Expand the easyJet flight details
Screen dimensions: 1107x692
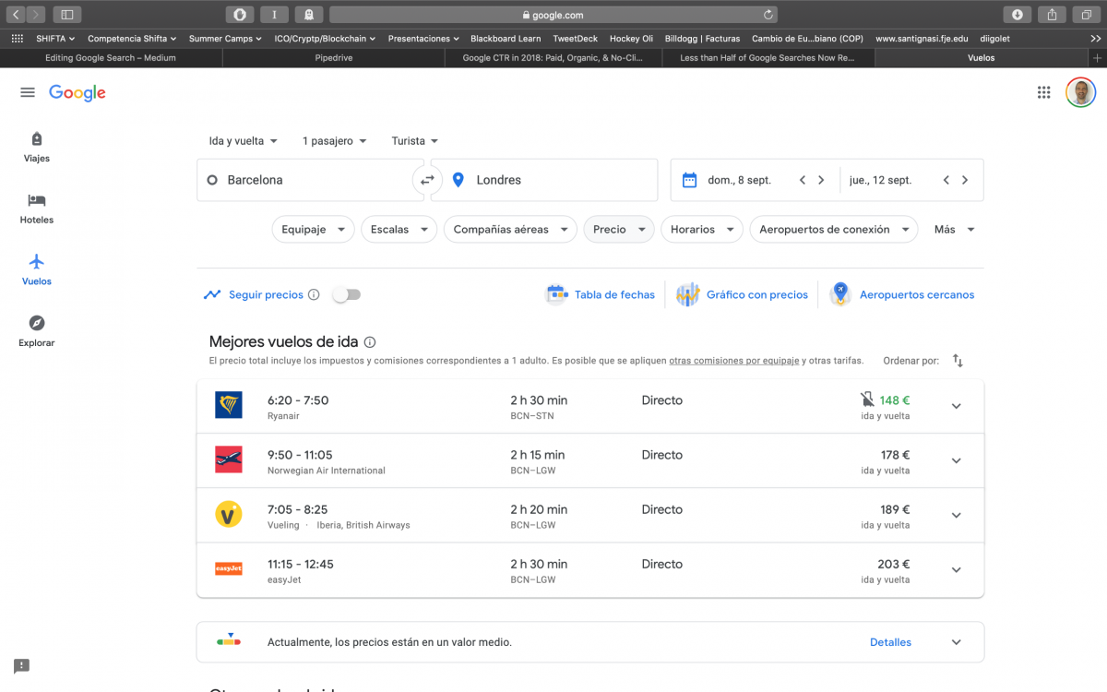click(956, 570)
